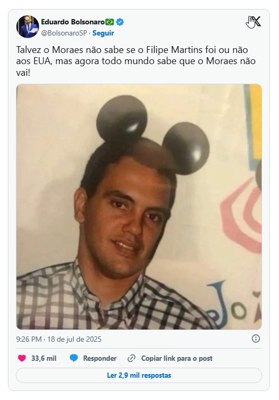
Task: Click the @BolsonaroSP handle
Action: 64,33
